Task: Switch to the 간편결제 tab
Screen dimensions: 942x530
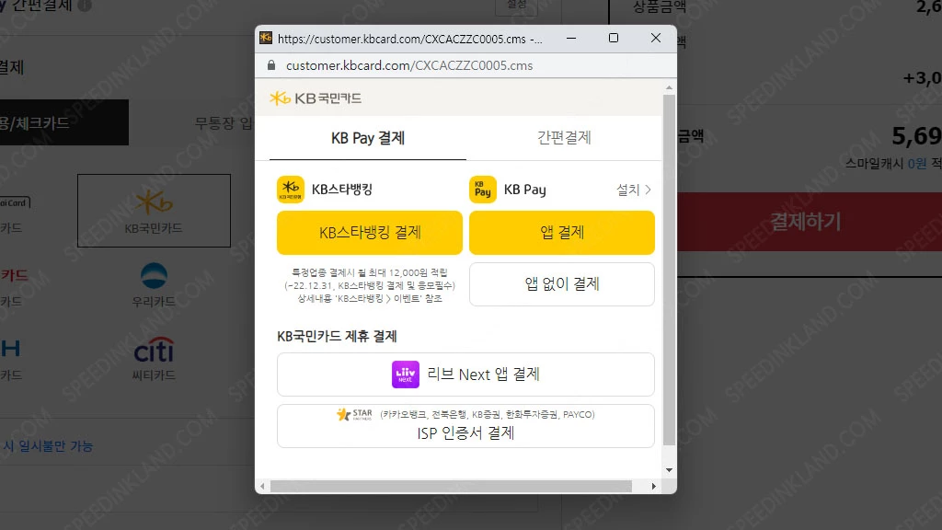Action: tap(564, 138)
